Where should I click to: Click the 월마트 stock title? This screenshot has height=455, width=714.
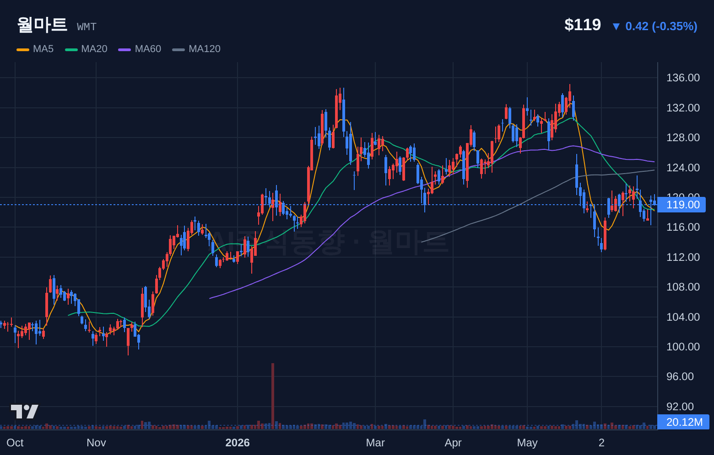(42, 25)
